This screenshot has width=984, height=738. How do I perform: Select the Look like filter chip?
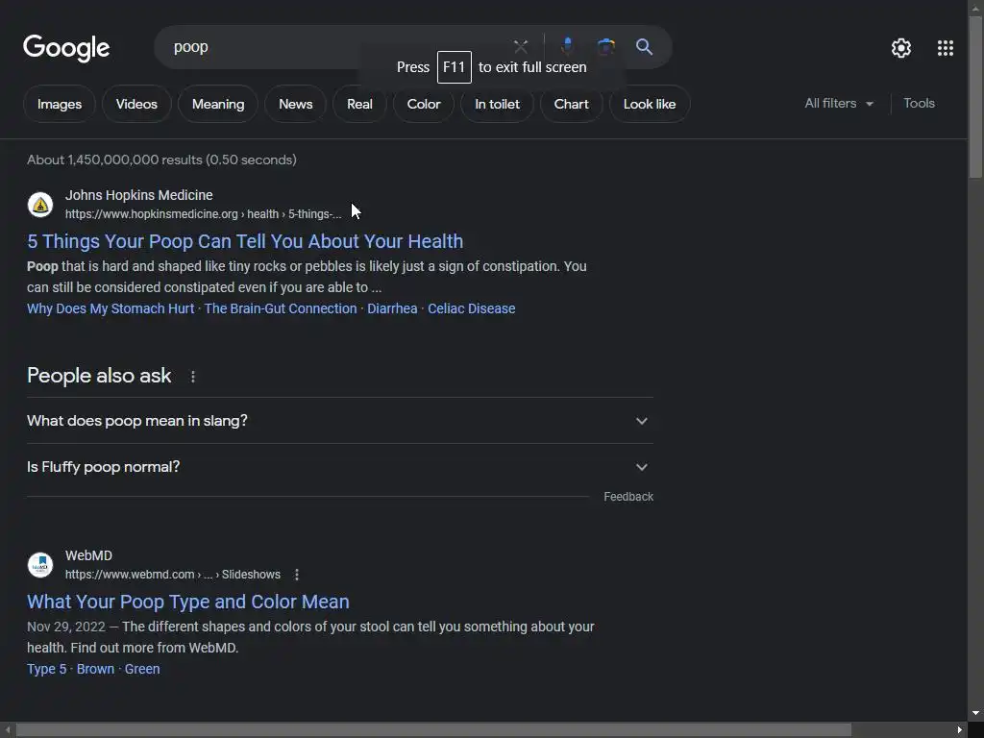coord(650,104)
